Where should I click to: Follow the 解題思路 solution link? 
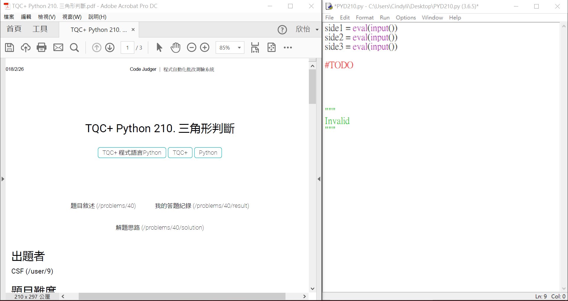(x=160, y=228)
